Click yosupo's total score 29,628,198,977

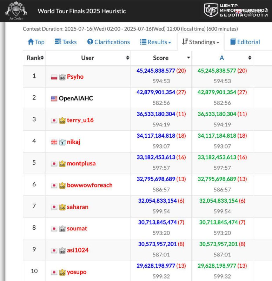coord(156,266)
